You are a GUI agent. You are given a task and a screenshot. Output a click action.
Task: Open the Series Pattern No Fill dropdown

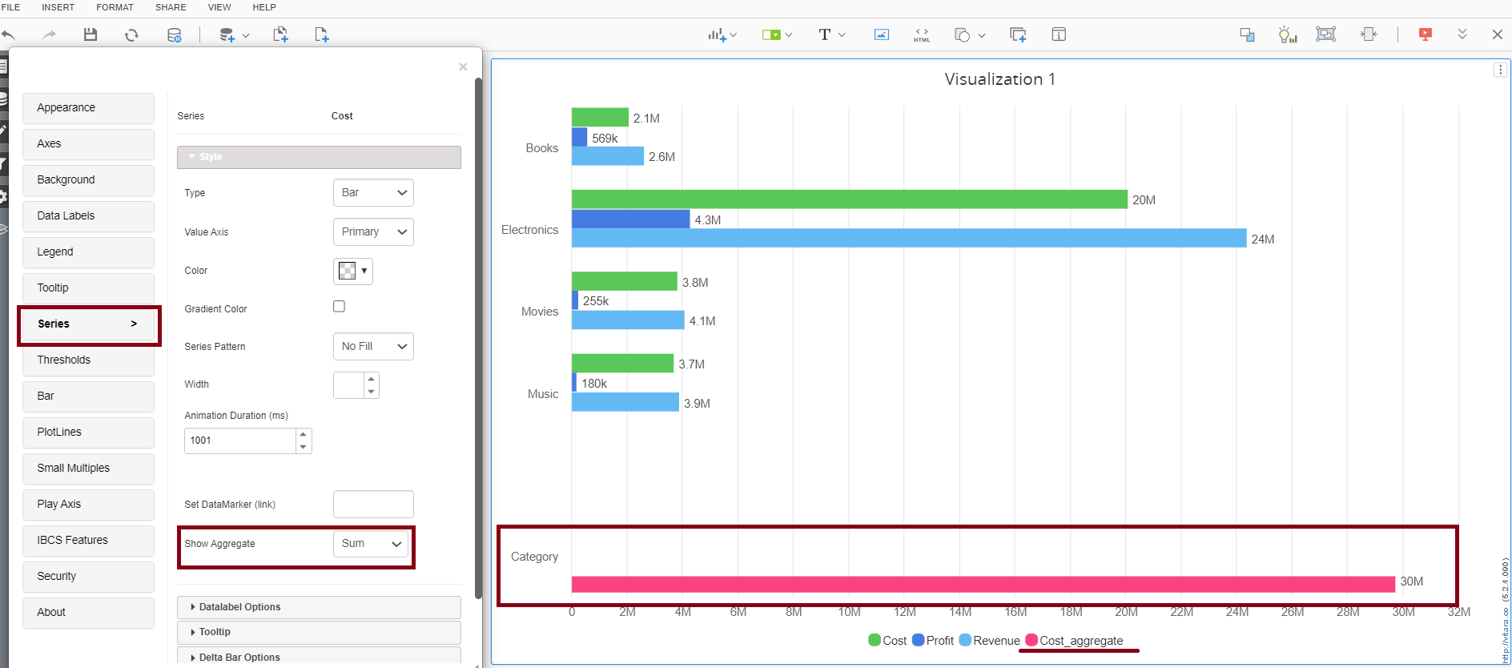point(373,346)
